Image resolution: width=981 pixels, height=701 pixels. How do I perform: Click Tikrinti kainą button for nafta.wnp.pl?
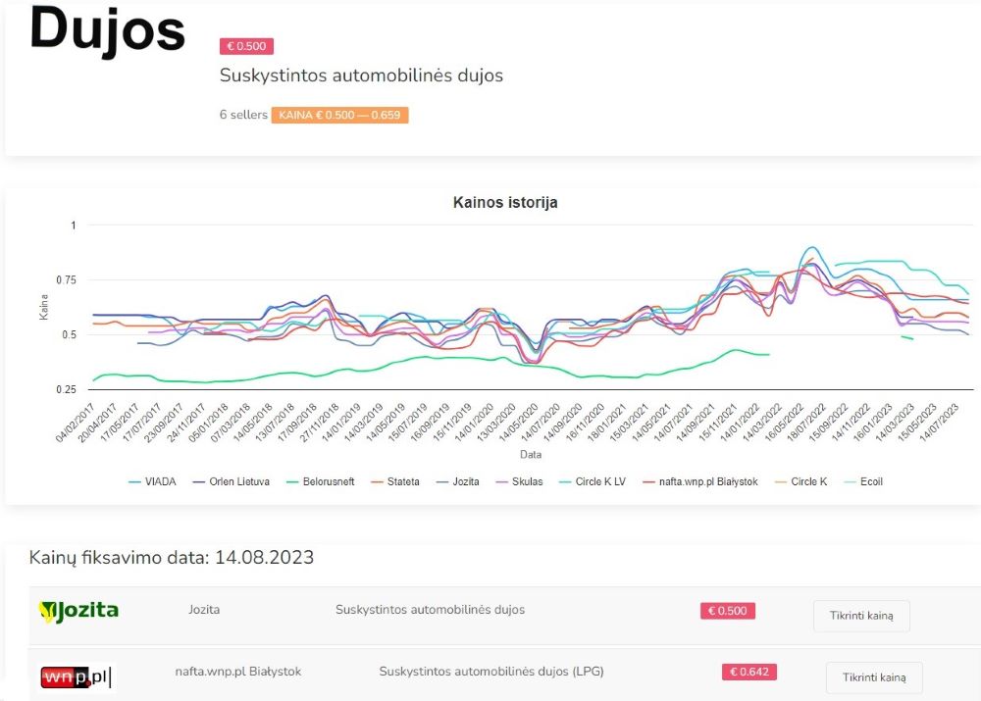[x=874, y=677]
